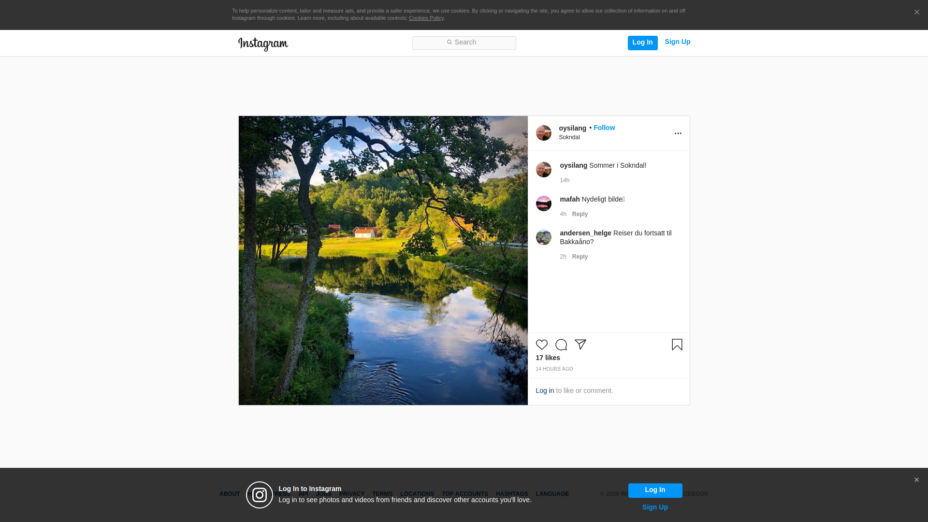Reply to mafah's comment
The width and height of the screenshot is (928, 522).
[x=580, y=214]
